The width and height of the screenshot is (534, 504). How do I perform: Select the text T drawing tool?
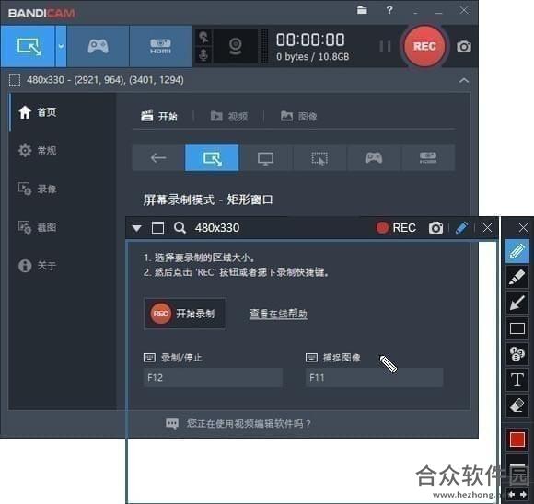pos(517,380)
